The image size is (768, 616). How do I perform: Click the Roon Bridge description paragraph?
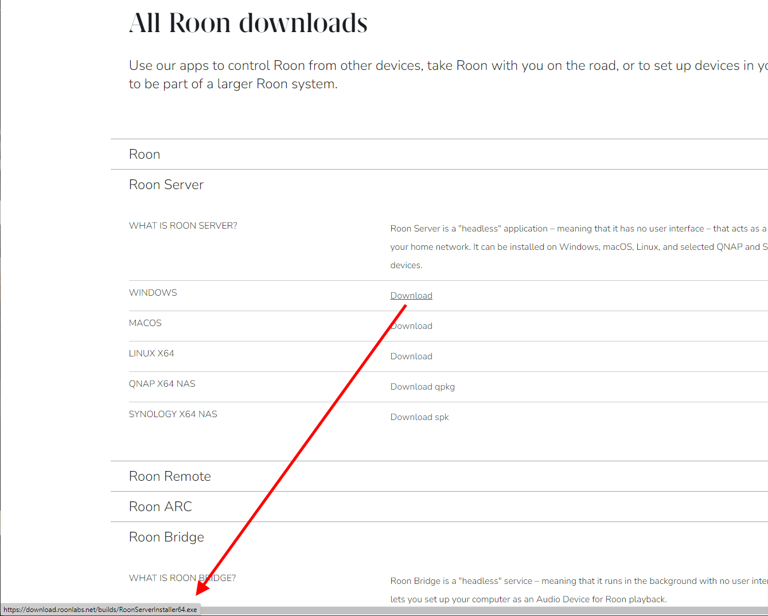[579, 590]
